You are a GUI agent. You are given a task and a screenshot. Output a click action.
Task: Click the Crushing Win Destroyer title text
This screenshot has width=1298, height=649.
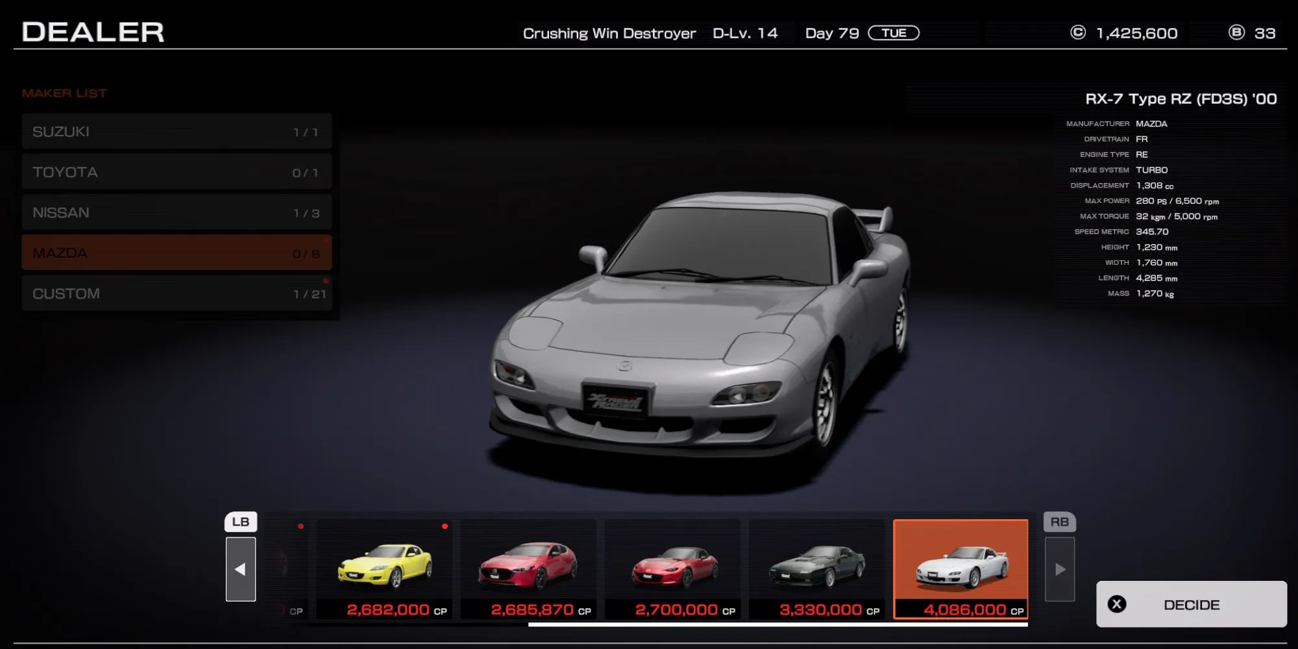pyautogui.click(x=609, y=33)
